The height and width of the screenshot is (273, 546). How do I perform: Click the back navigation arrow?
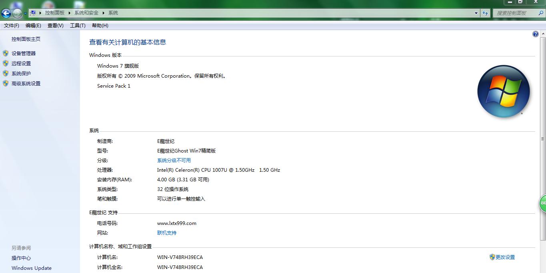click(x=6, y=12)
